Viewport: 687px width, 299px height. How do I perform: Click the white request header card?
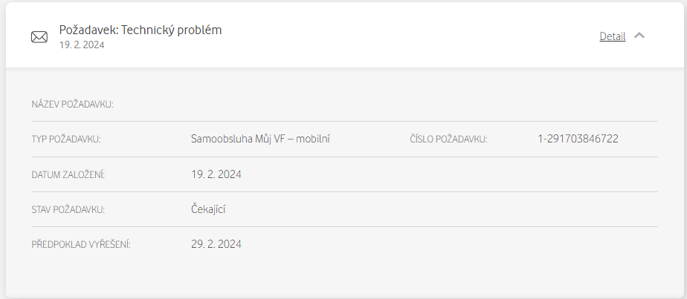pyautogui.click(x=345, y=36)
